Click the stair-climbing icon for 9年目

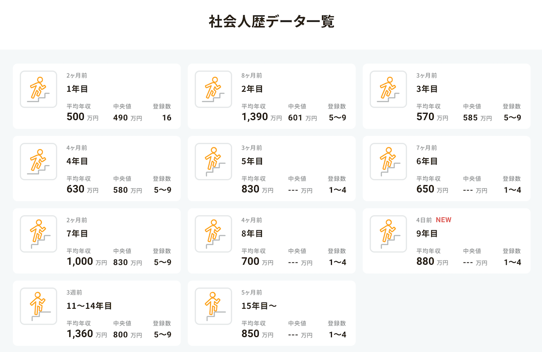click(x=388, y=234)
